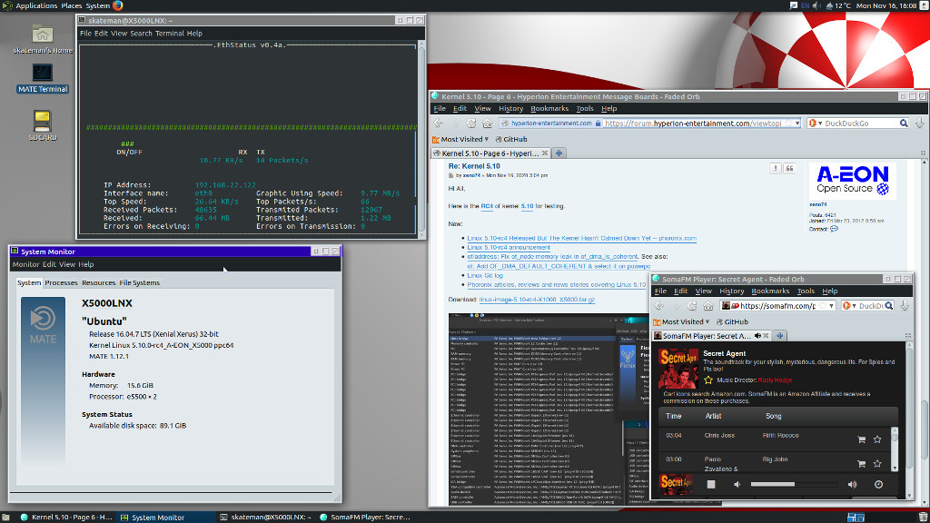Go back in SomaFM browser window
Viewport: 930px width, 523px height.
tap(659, 306)
